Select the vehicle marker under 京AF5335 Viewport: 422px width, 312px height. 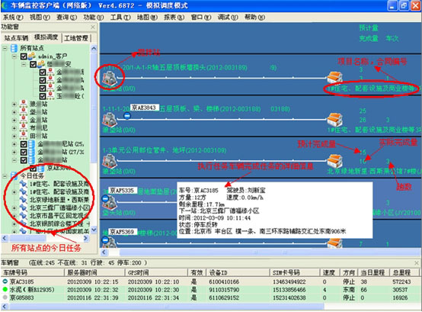pos(105,199)
